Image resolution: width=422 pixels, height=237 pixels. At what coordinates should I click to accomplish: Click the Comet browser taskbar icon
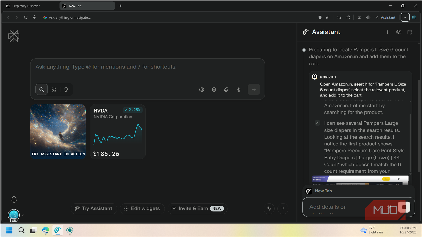(58, 231)
